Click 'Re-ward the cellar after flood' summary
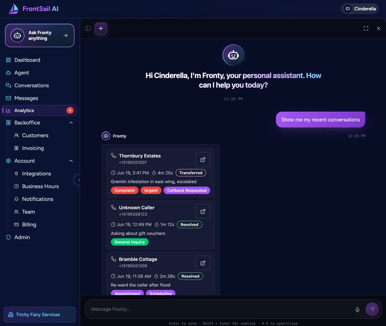This screenshot has height=326, width=386. pos(141,285)
